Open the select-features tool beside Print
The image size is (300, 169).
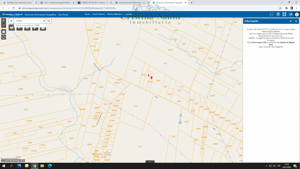click(19, 28)
